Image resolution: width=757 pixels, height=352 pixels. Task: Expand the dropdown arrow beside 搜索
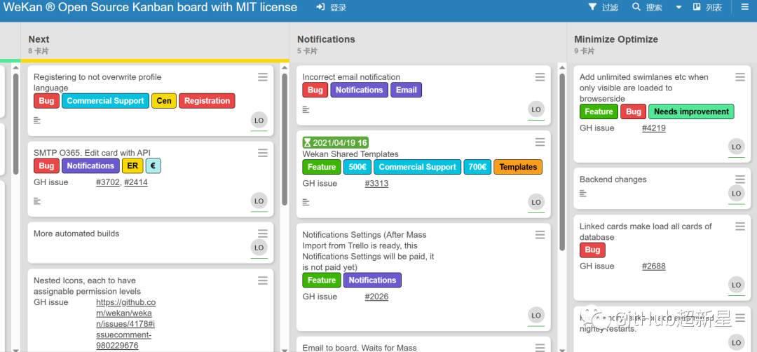tap(678, 7)
